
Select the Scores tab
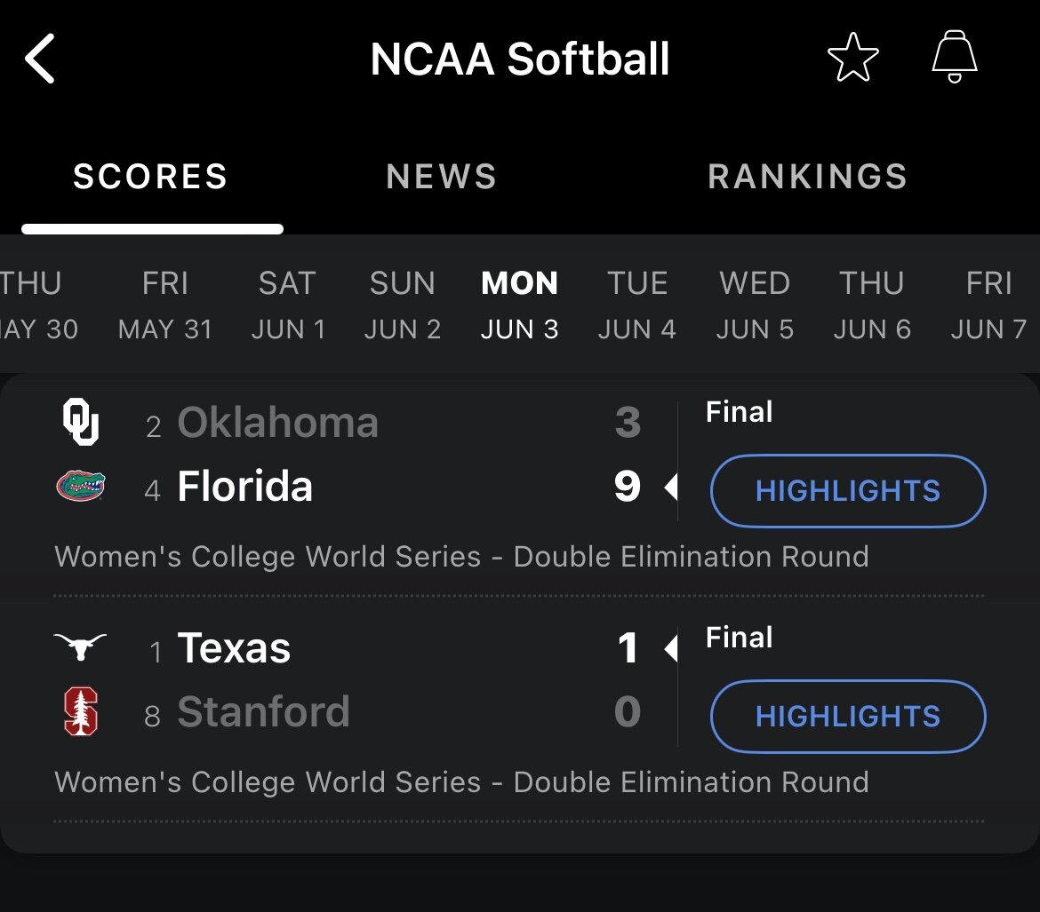pos(150,177)
